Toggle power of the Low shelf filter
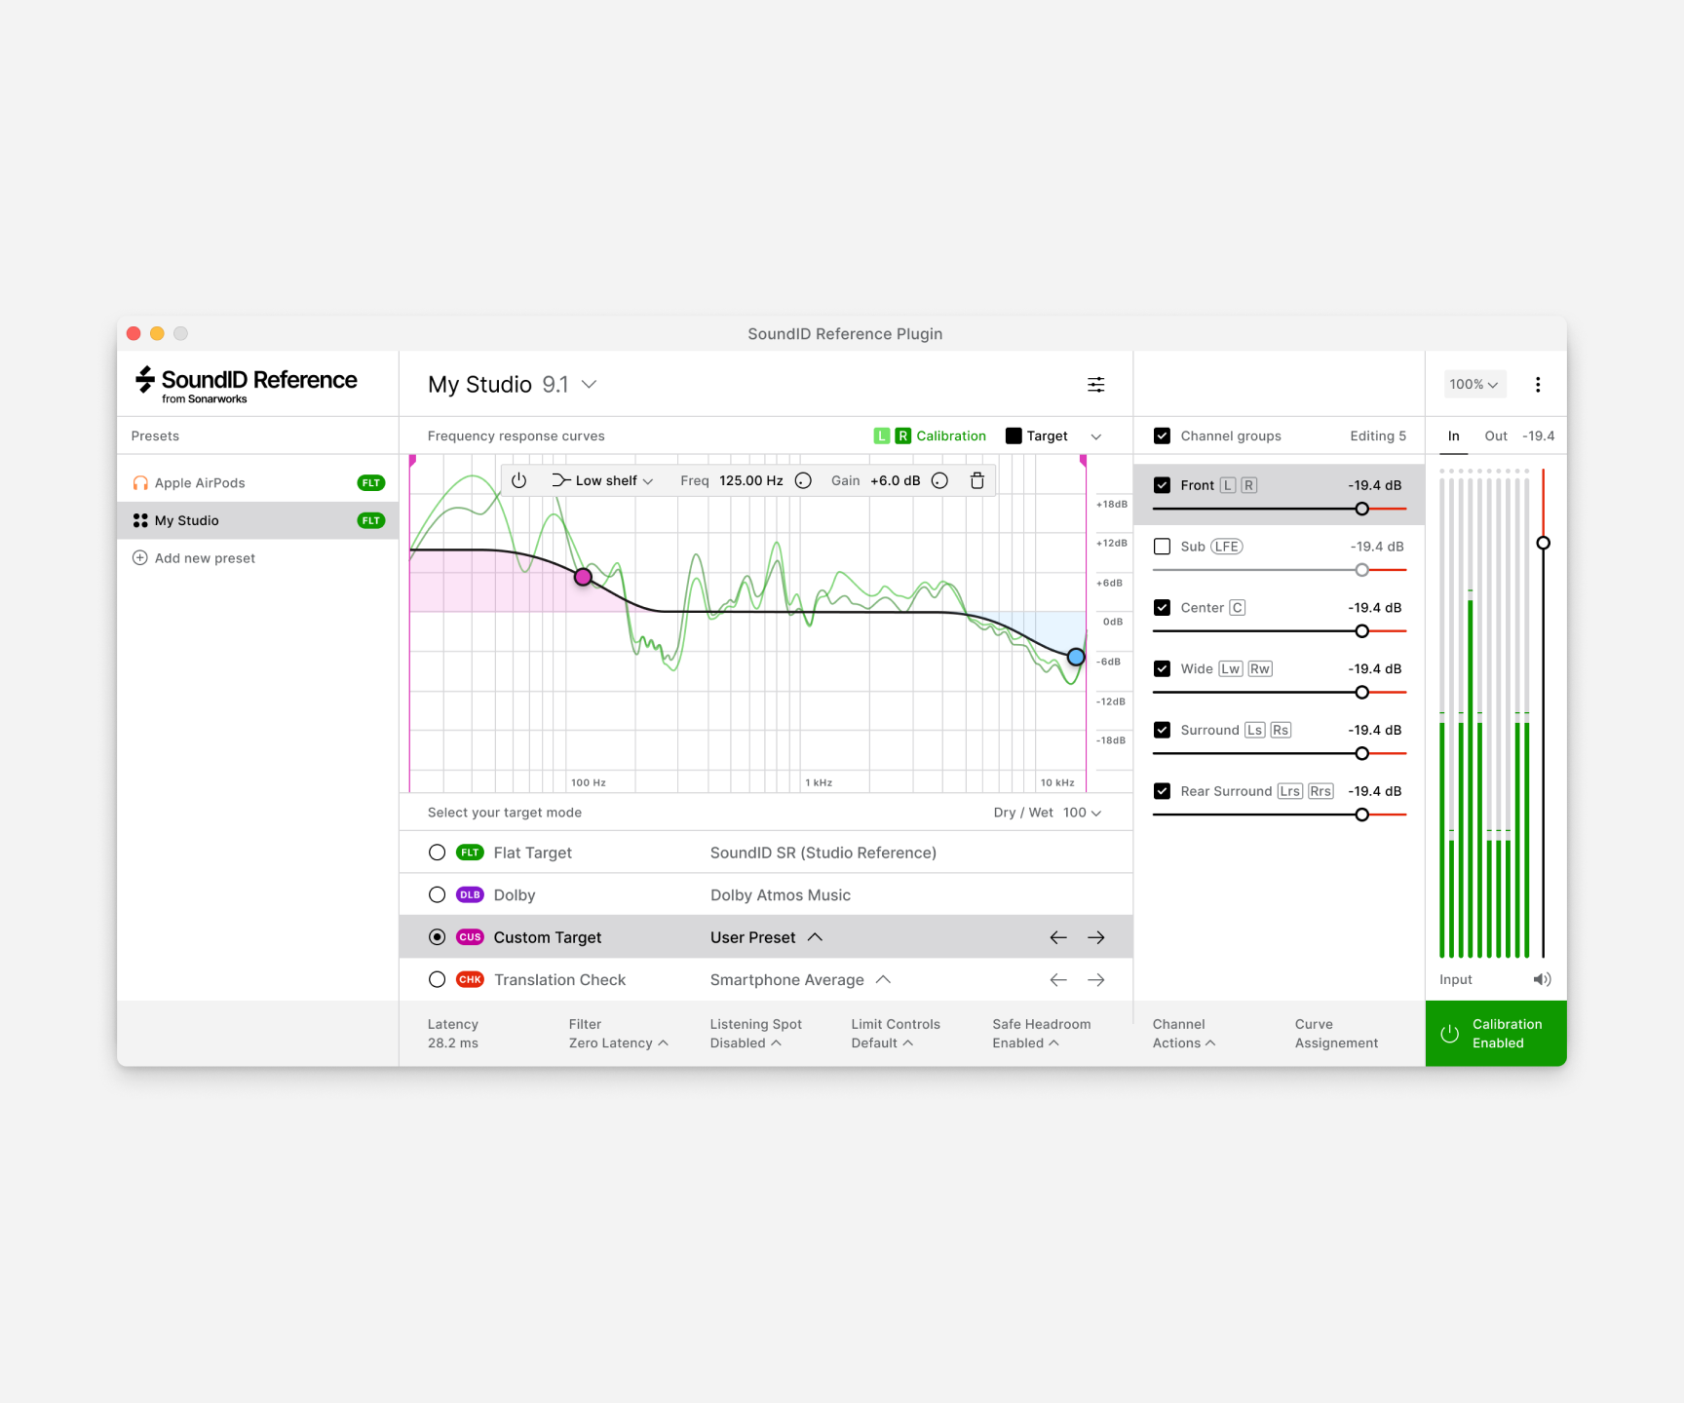The height and width of the screenshot is (1403, 1684). (x=518, y=480)
